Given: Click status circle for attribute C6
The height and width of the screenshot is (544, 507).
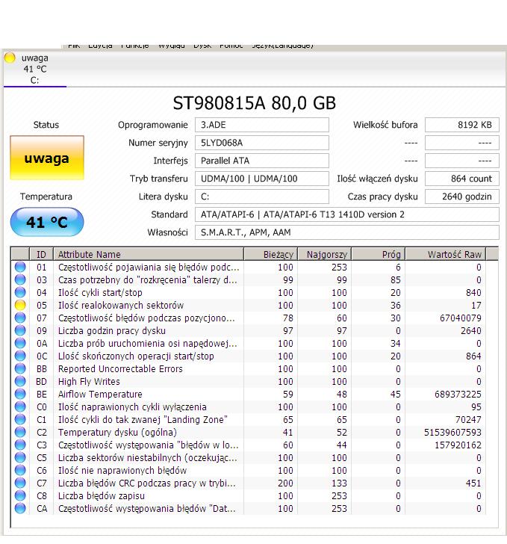Looking at the screenshot, I should [x=20, y=470].
